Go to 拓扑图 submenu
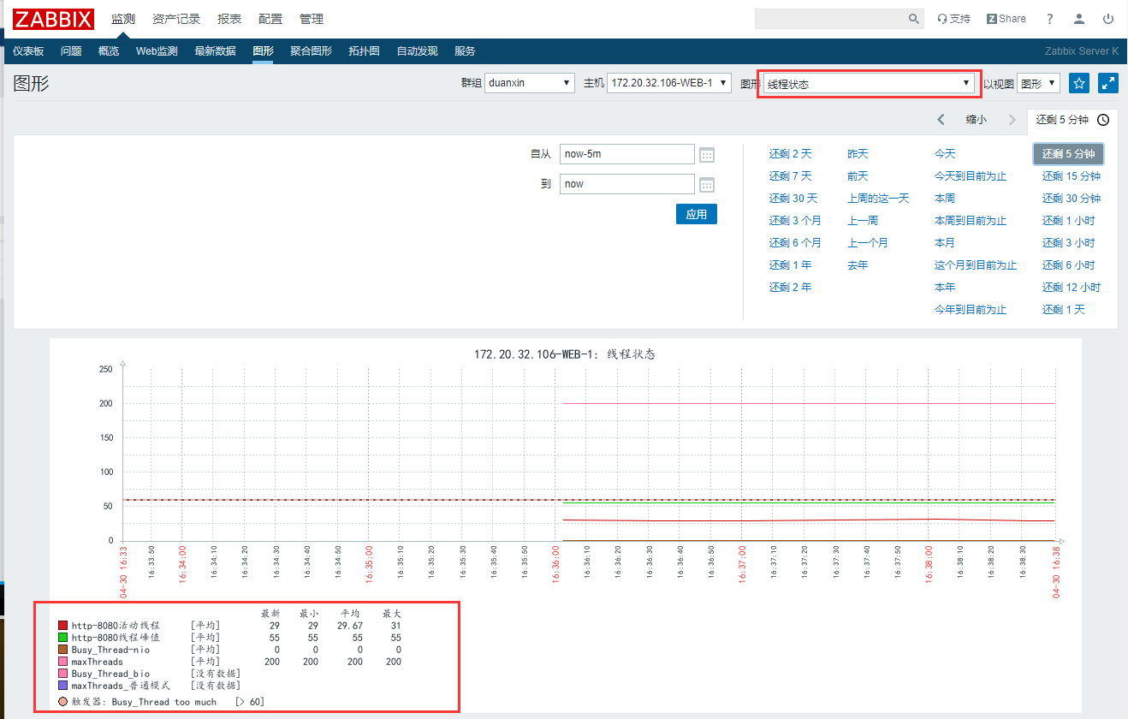The image size is (1128, 719). tap(364, 51)
